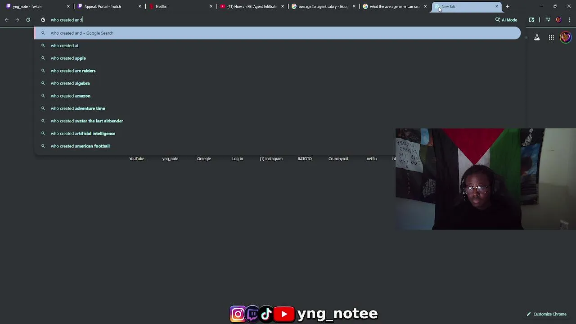576x324 pixels.
Task: Open the Google apps grid
Action: coord(551,38)
